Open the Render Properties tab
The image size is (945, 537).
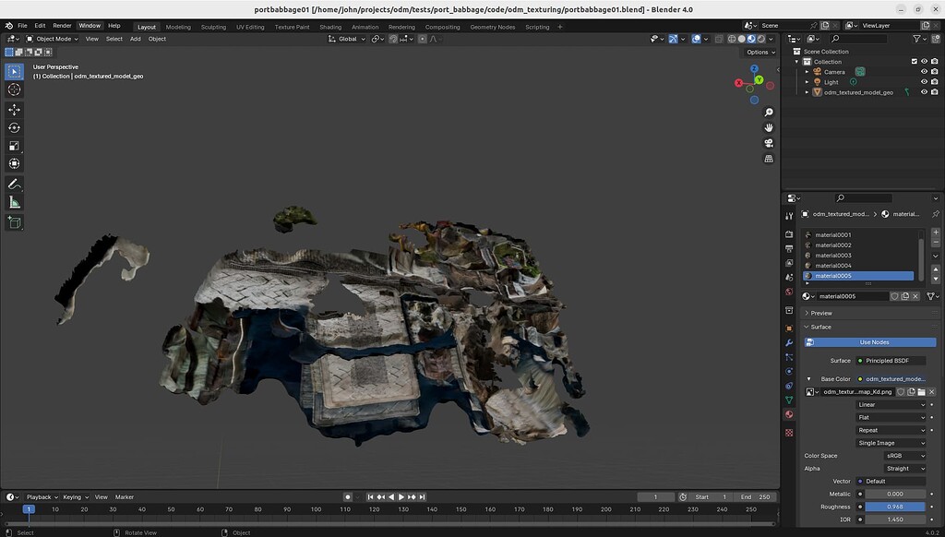791,233
